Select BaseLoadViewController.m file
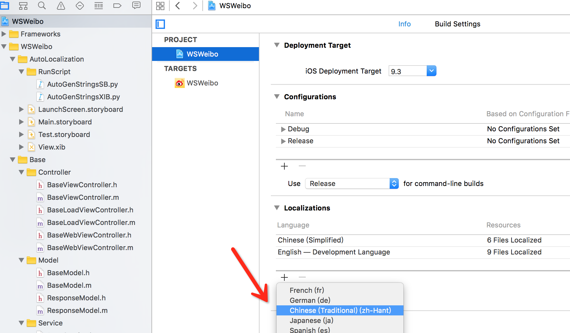This screenshot has height=333, width=570. pos(91,222)
